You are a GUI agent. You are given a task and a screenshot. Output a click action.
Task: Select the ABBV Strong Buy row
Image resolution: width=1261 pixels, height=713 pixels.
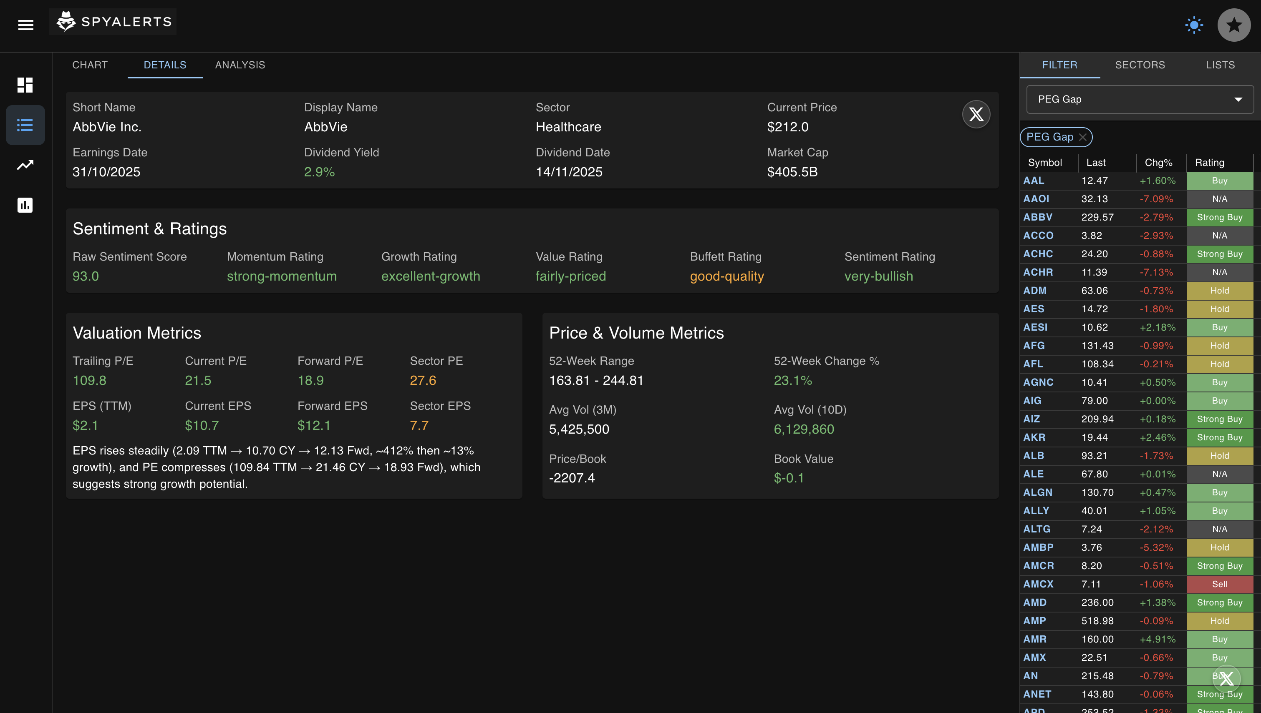click(1102, 217)
